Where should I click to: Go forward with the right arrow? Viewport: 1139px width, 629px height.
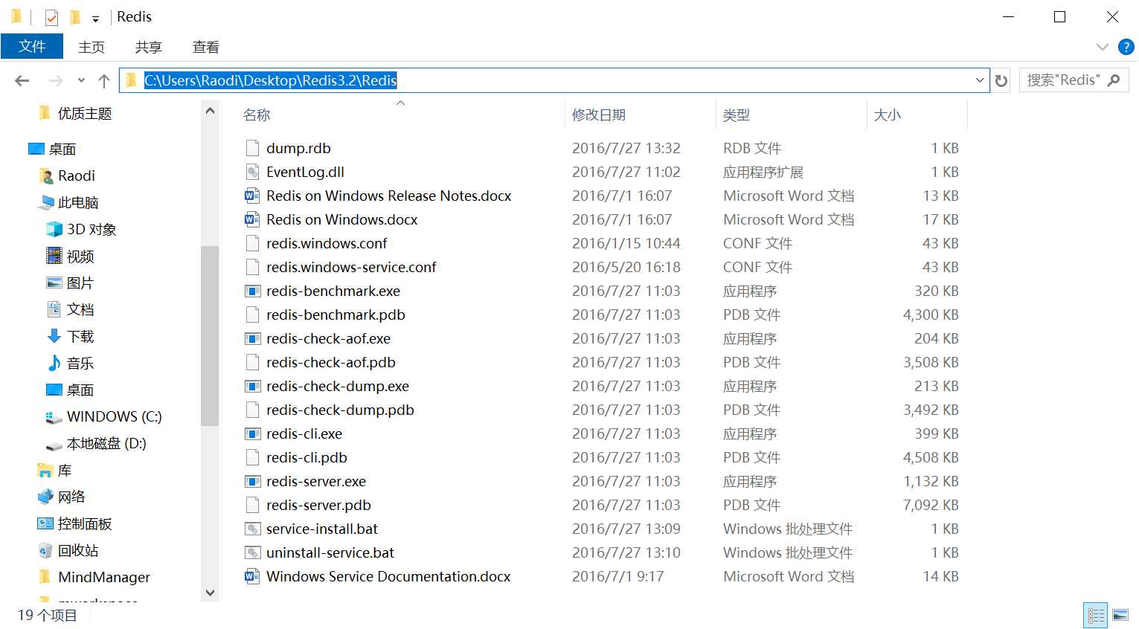[56, 80]
